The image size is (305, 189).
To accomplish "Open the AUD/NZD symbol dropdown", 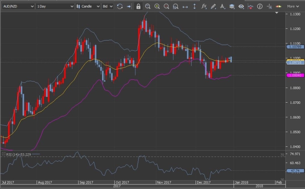I will [x=17, y=6].
